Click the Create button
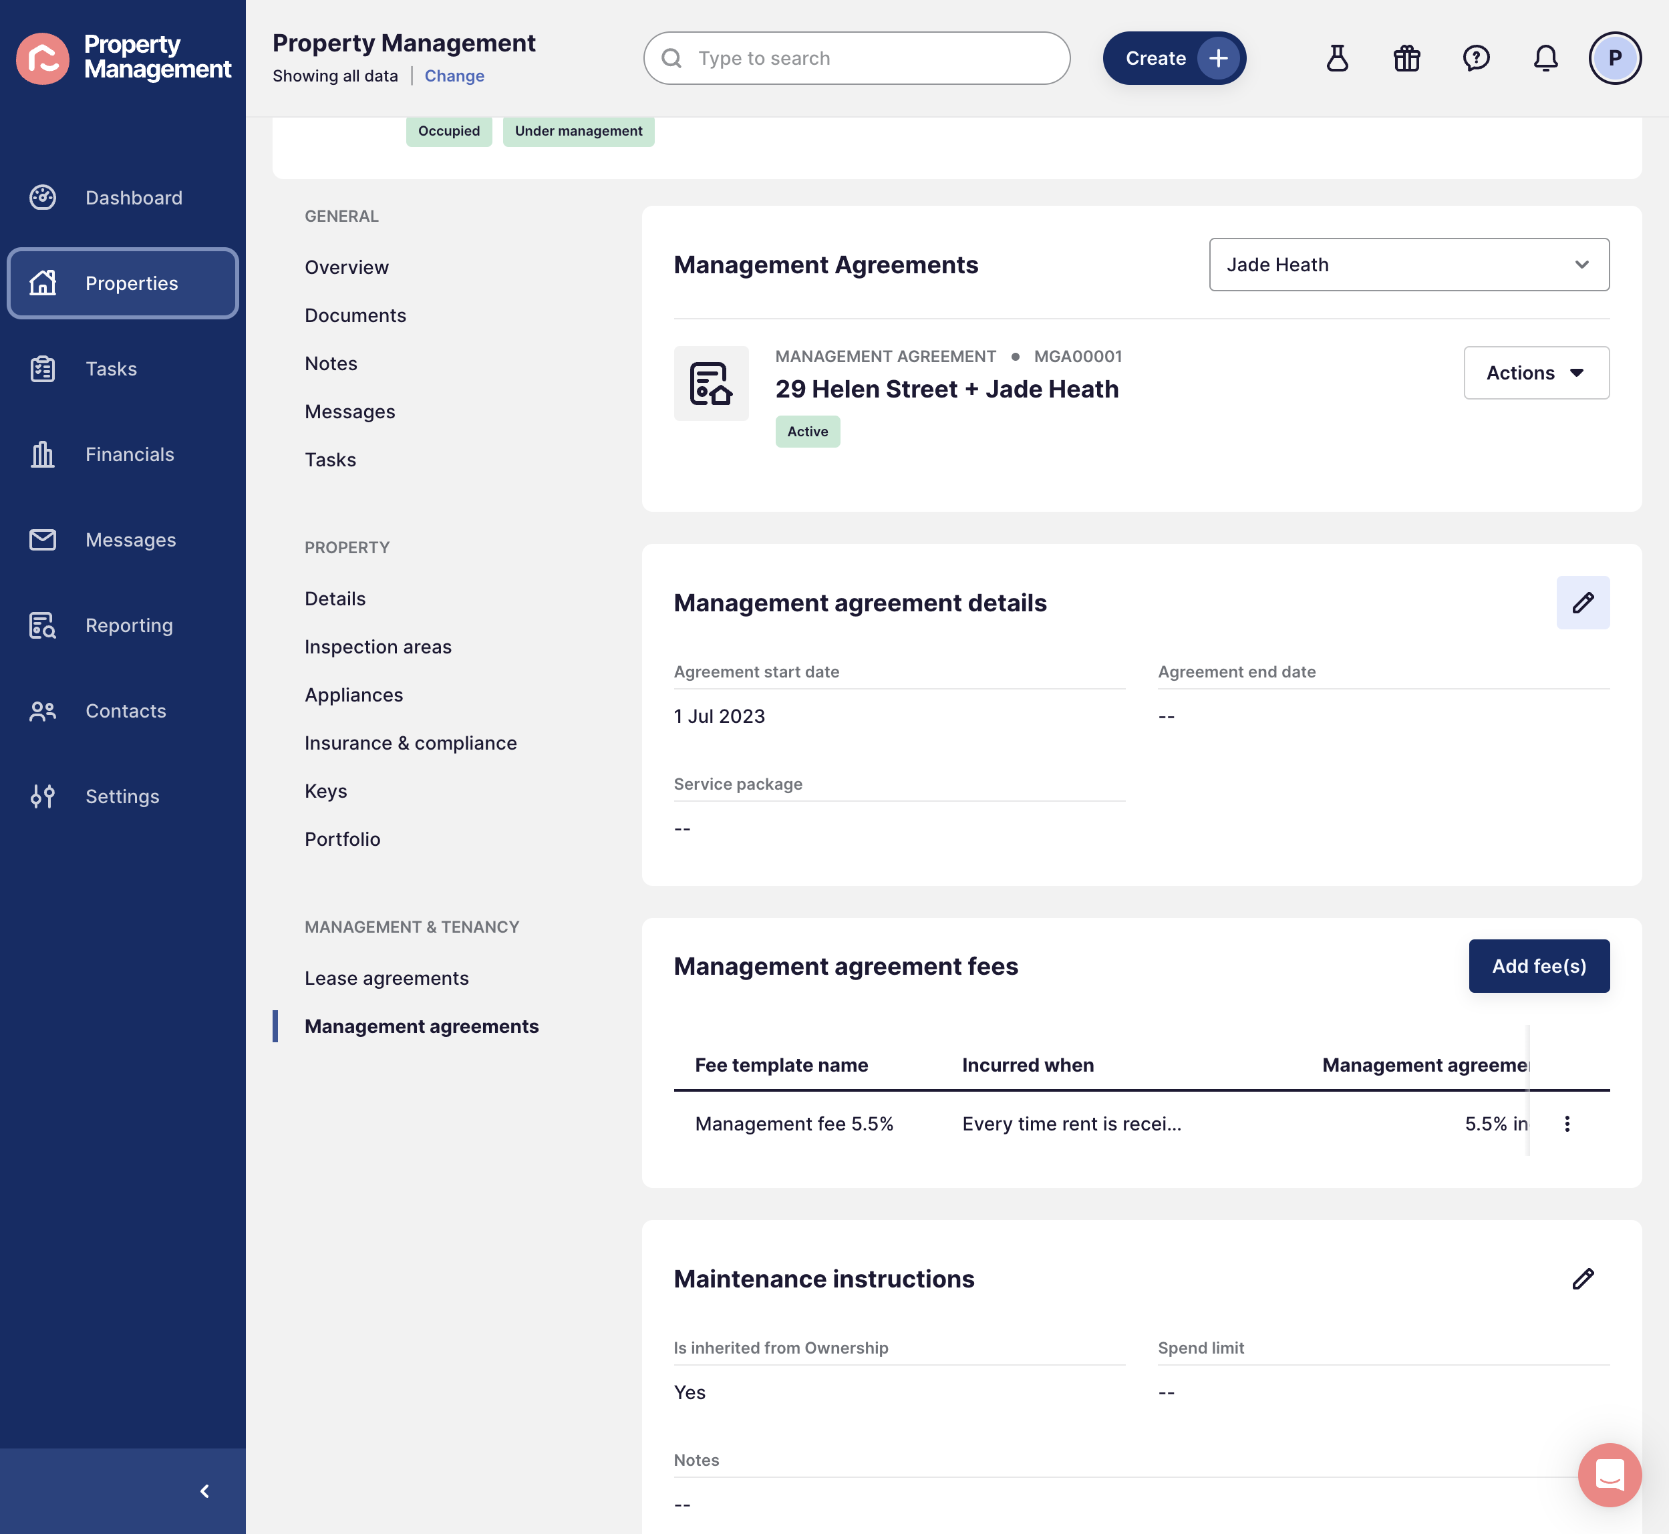The height and width of the screenshot is (1534, 1669). pos(1175,58)
